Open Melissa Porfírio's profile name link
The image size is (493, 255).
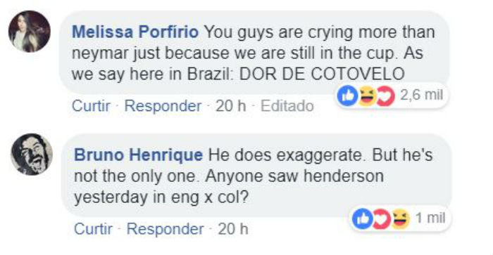pyautogui.click(x=135, y=32)
